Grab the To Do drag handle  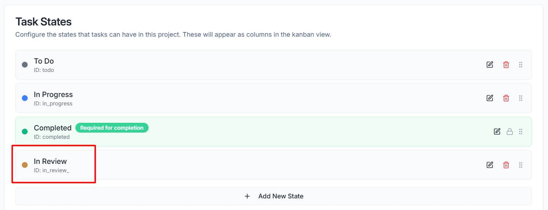click(x=521, y=65)
